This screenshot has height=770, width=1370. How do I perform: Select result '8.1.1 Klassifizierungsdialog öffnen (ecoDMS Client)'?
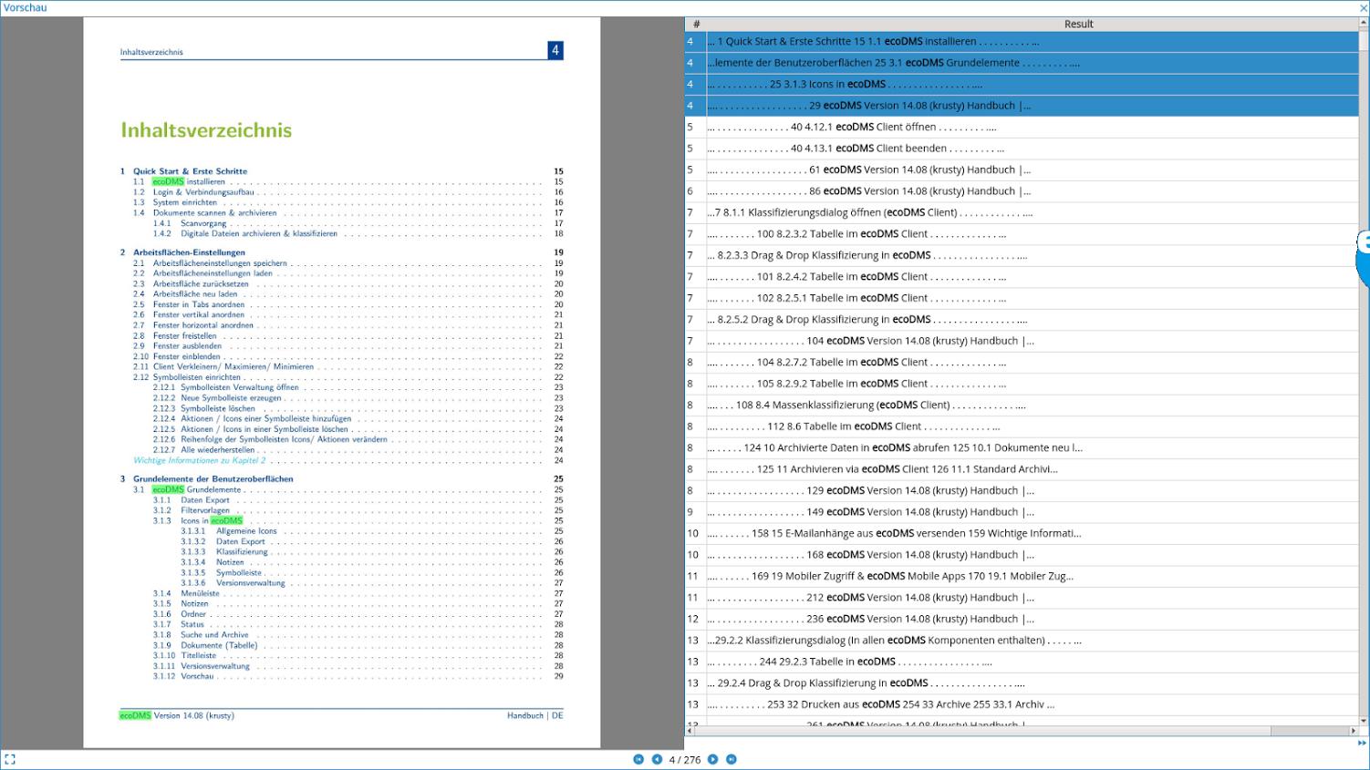(x=1022, y=212)
